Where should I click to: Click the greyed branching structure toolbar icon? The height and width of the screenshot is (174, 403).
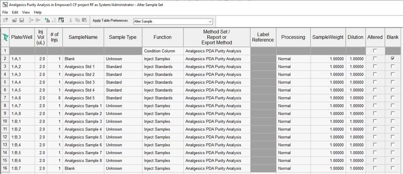(x=54, y=20)
